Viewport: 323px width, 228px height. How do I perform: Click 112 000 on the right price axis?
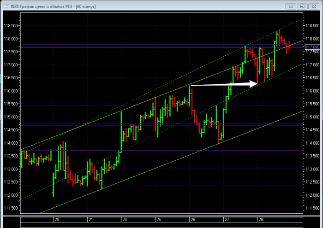[x=312, y=195]
